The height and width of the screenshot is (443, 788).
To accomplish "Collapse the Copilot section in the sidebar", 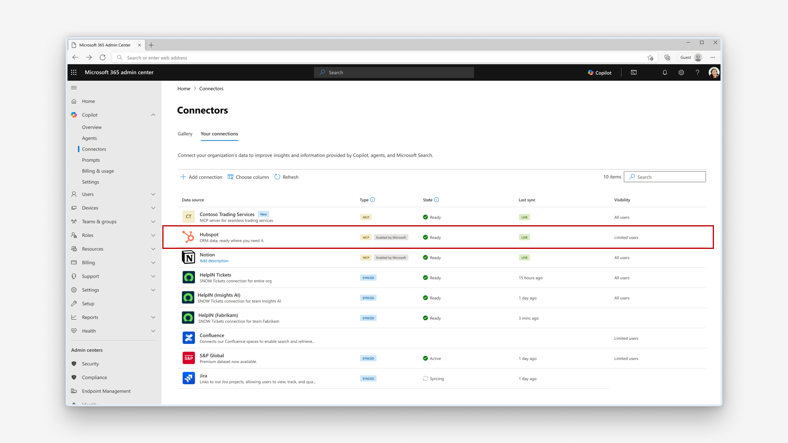I will tap(153, 115).
